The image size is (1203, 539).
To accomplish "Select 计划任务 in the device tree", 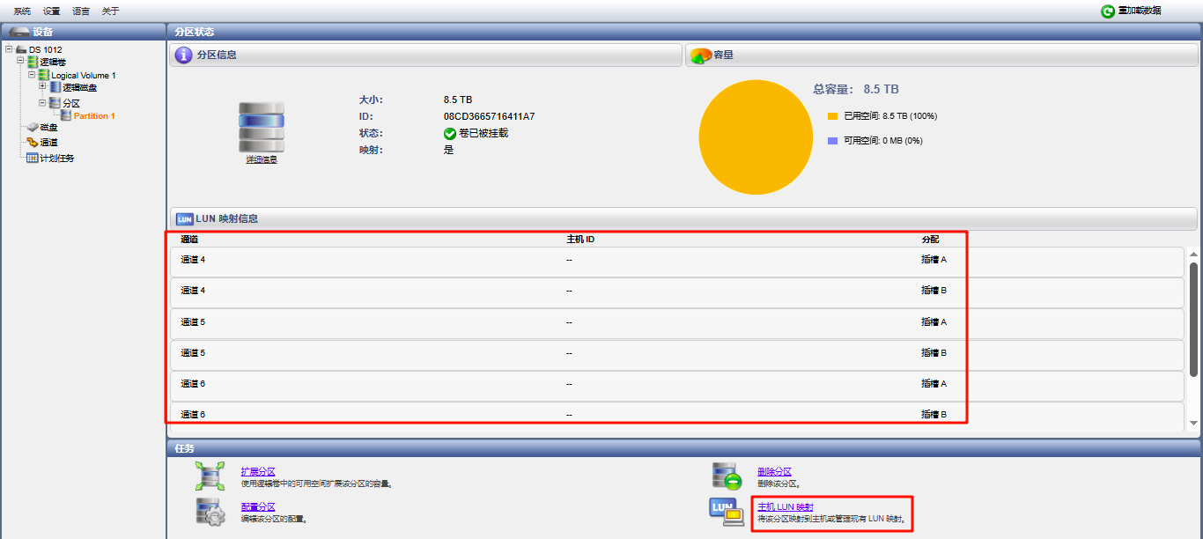I will (56, 158).
